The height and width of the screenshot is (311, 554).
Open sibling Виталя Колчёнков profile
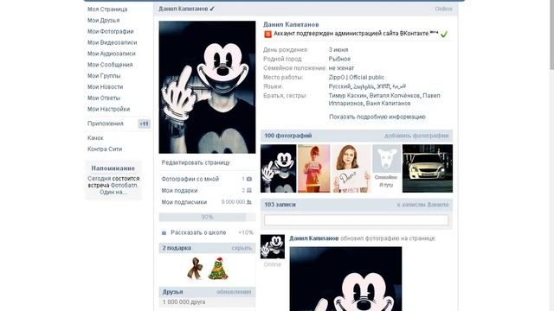395,96
